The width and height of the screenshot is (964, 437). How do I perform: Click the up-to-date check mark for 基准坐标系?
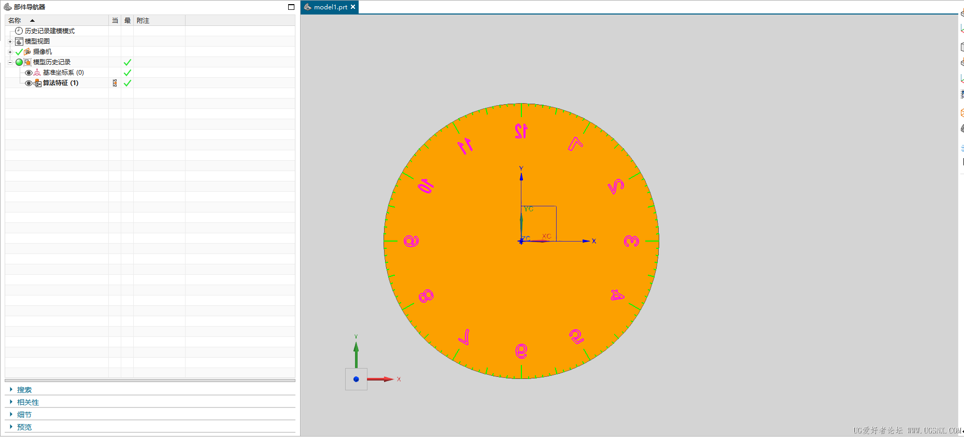127,73
